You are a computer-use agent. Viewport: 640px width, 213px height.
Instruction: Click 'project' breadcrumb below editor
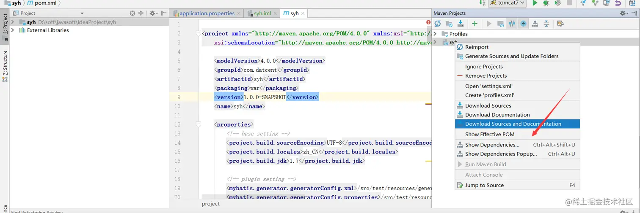pos(211,204)
